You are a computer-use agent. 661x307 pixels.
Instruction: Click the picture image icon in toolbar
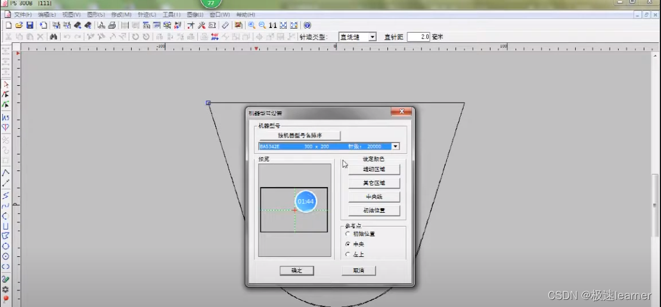click(238, 25)
